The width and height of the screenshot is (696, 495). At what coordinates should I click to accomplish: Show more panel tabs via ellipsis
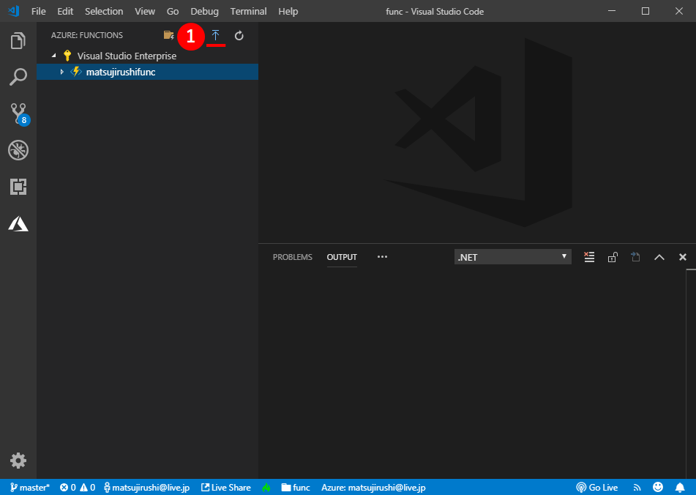pos(382,256)
